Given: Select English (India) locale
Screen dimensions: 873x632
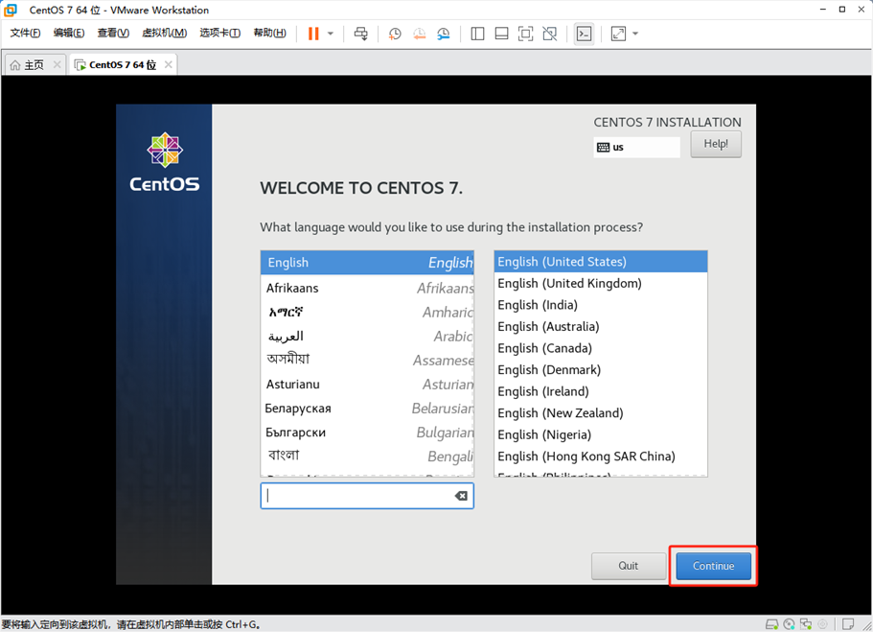Looking at the screenshot, I should click(x=601, y=305).
